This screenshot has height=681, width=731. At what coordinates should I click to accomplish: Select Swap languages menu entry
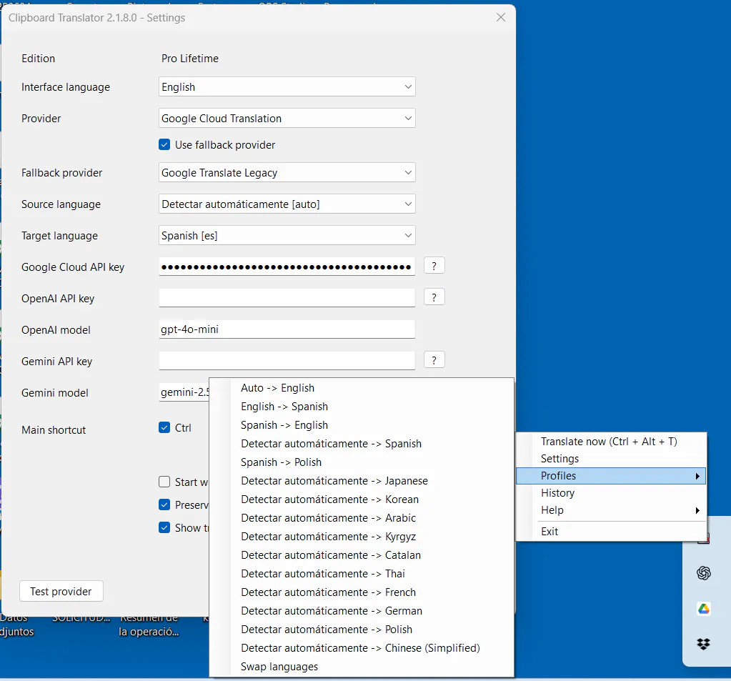[x=362, y=667]
